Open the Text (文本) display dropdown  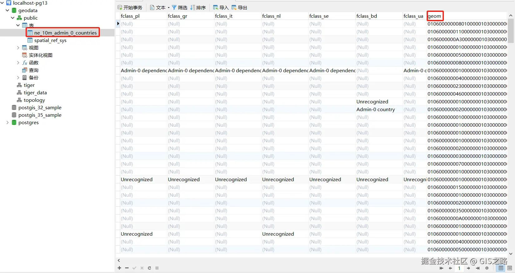click(160, 7)
